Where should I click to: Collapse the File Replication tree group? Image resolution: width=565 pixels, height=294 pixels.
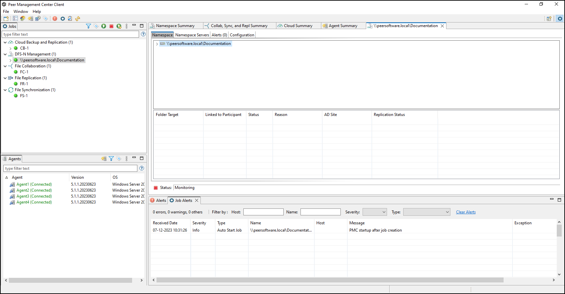pyautogui.click(x=5, y=78)
